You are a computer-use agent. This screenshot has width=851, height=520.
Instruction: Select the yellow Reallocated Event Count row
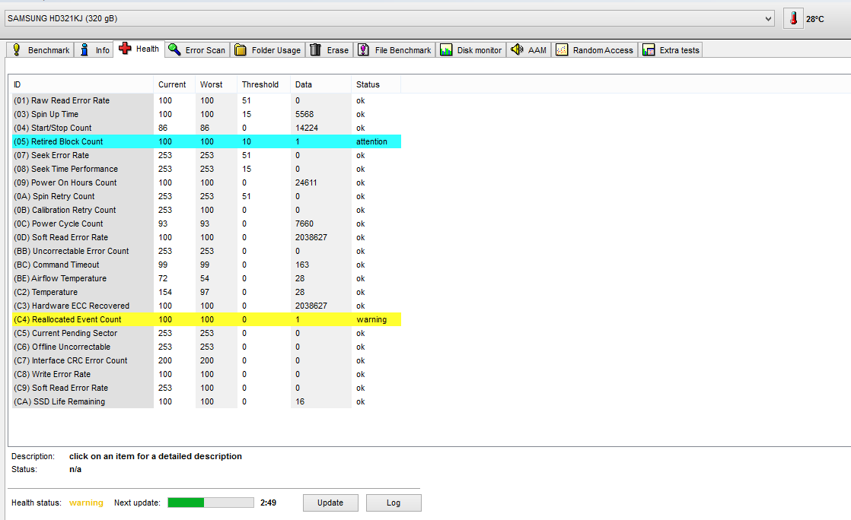pos(207,319)
